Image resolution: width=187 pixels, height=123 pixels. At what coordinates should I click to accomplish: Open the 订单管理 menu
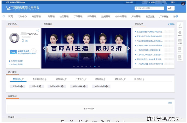78,16
